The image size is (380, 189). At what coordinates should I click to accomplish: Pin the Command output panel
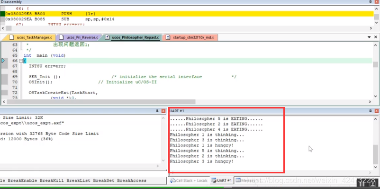click(x=157, y=111)
